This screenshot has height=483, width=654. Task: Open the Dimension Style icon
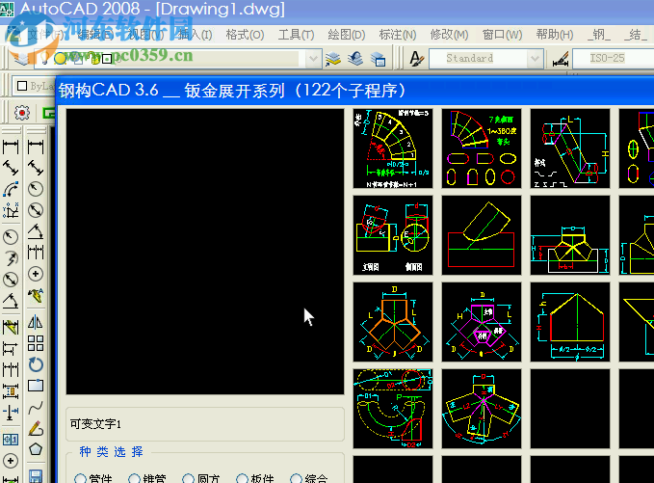tap(561, 59)
